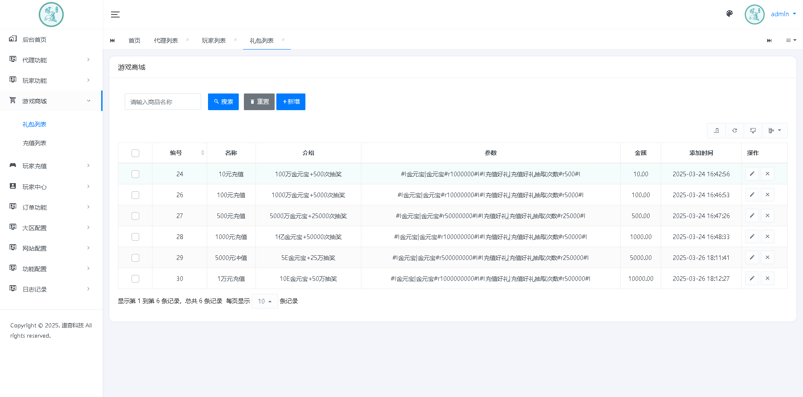Expand the 网站配置 sidebar menu
This screenshot has height=397, width=803.
coord(51,248)
